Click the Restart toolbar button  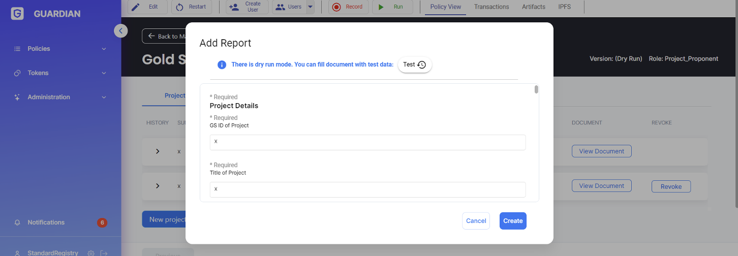tap(192, 7)
